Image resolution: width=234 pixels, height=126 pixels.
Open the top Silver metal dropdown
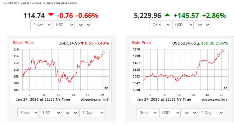coord(41,25)
